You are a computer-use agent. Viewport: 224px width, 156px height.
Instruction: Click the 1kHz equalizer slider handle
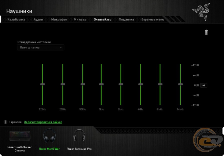pyautogui.click(x=101, y=84)
